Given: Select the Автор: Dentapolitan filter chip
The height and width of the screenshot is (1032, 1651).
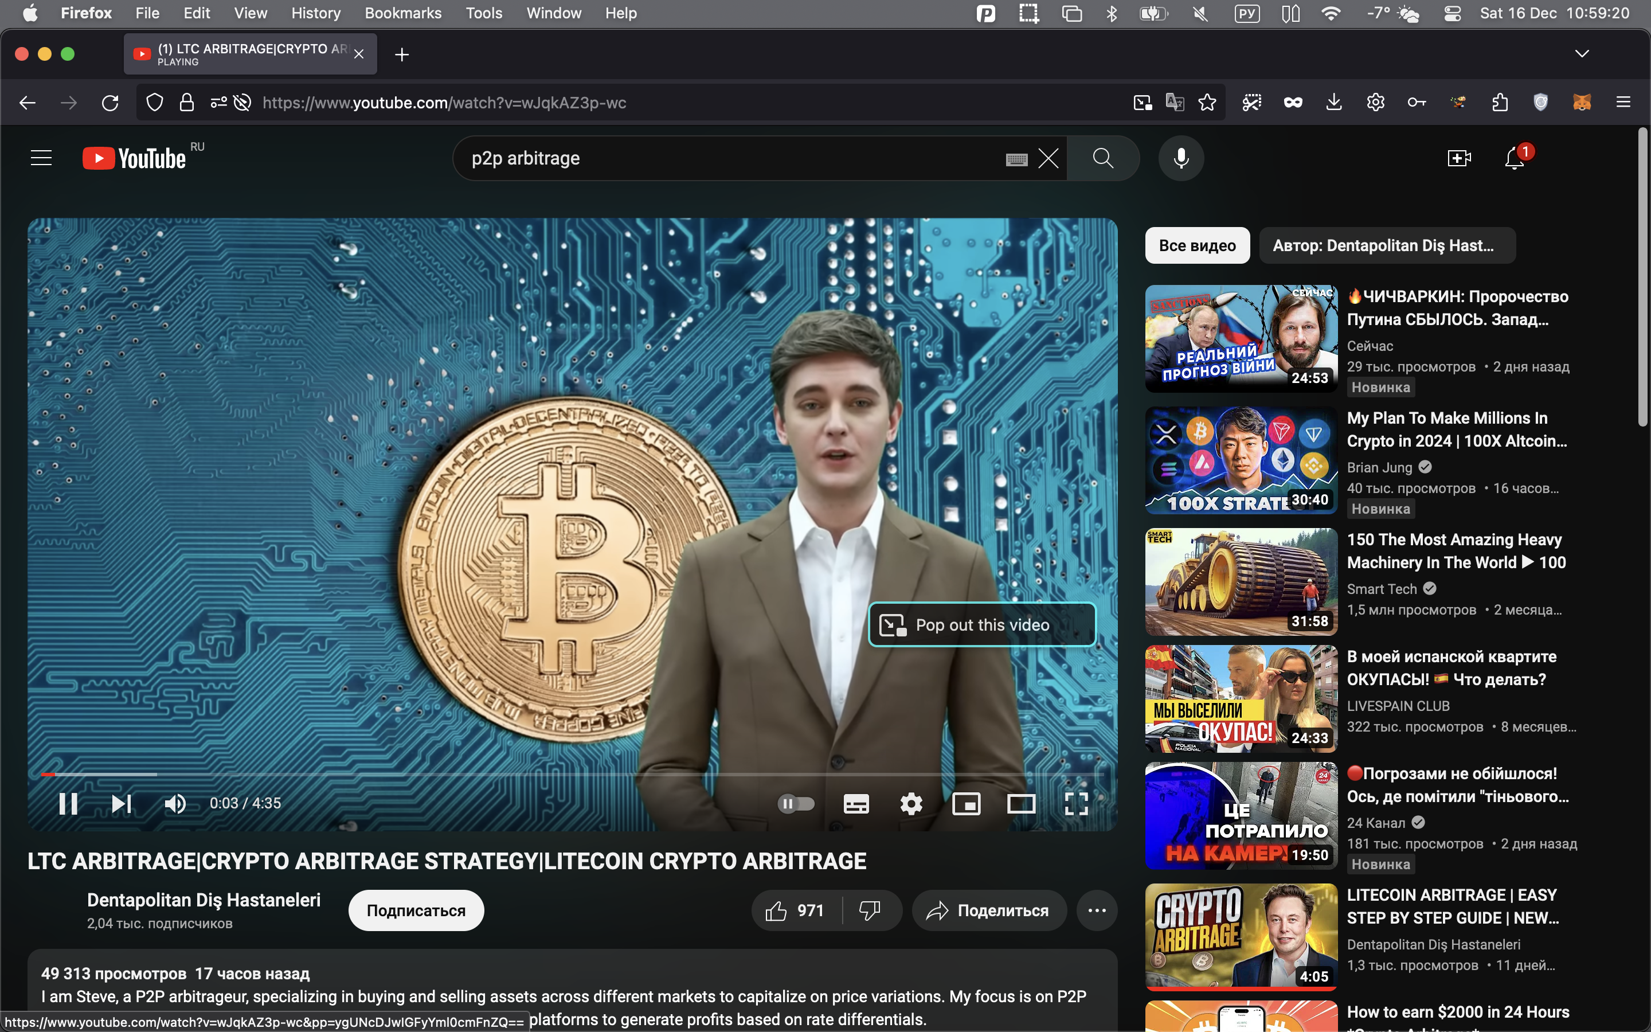Looking at the screenshot, I should point(1387,245).
